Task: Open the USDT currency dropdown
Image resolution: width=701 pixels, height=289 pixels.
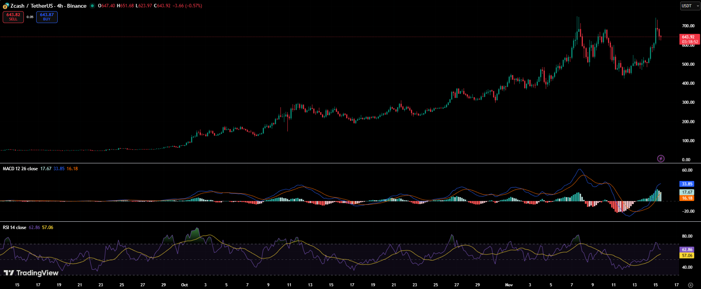Action: 690,6
